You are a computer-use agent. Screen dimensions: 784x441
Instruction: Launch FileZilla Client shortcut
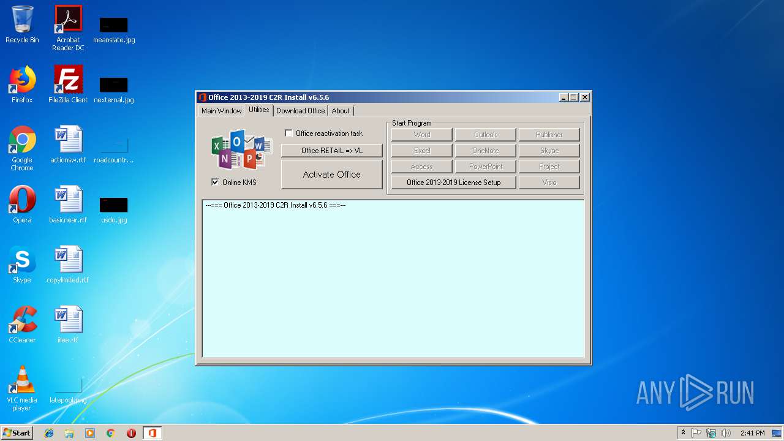click(x=68, y=85)
